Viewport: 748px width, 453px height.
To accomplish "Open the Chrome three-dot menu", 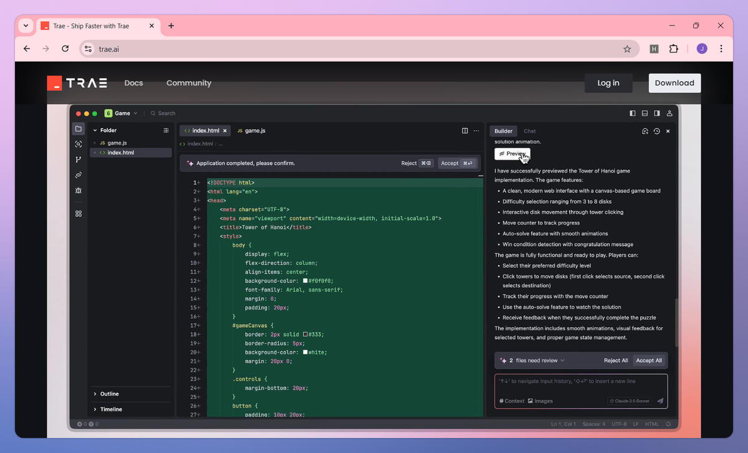I will point(721,49).
